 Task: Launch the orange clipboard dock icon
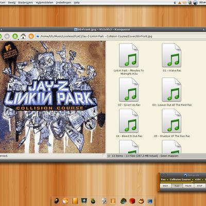click(113, 201)
